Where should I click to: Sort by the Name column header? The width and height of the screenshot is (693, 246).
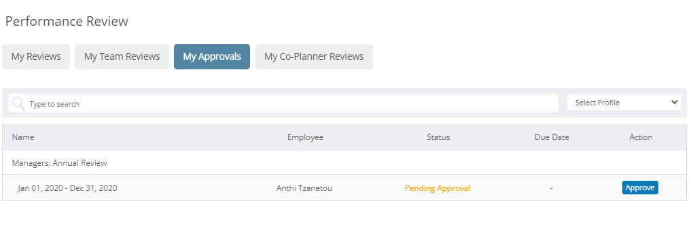point(23,137)
